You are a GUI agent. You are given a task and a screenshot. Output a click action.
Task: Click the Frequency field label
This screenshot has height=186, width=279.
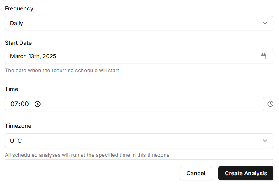click(x=19, y=8)
